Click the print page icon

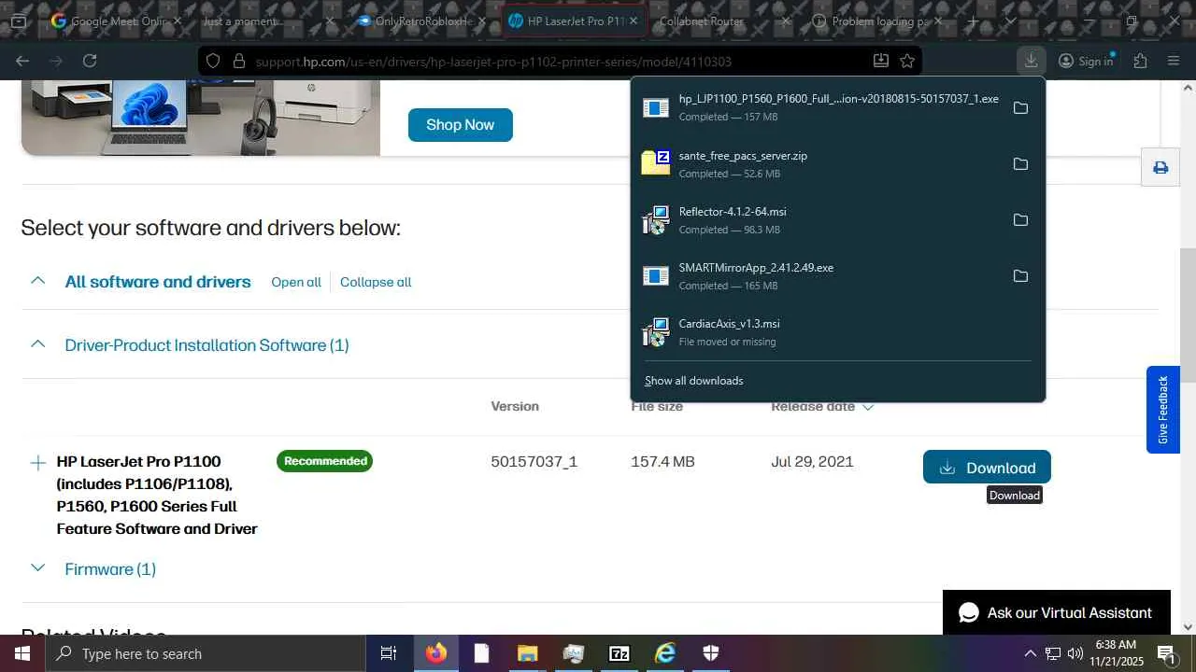tap(1160, 168)
